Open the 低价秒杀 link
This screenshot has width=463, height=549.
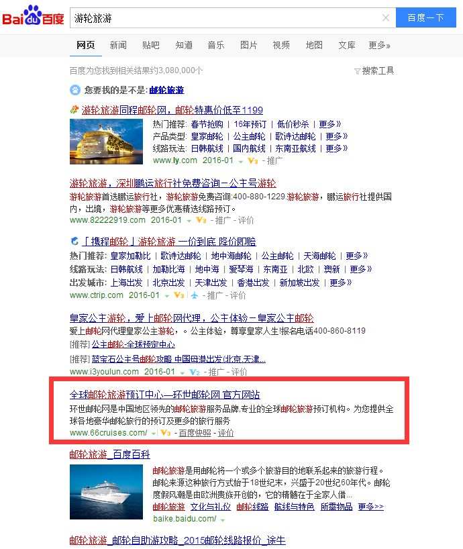(x=293, y=124)
